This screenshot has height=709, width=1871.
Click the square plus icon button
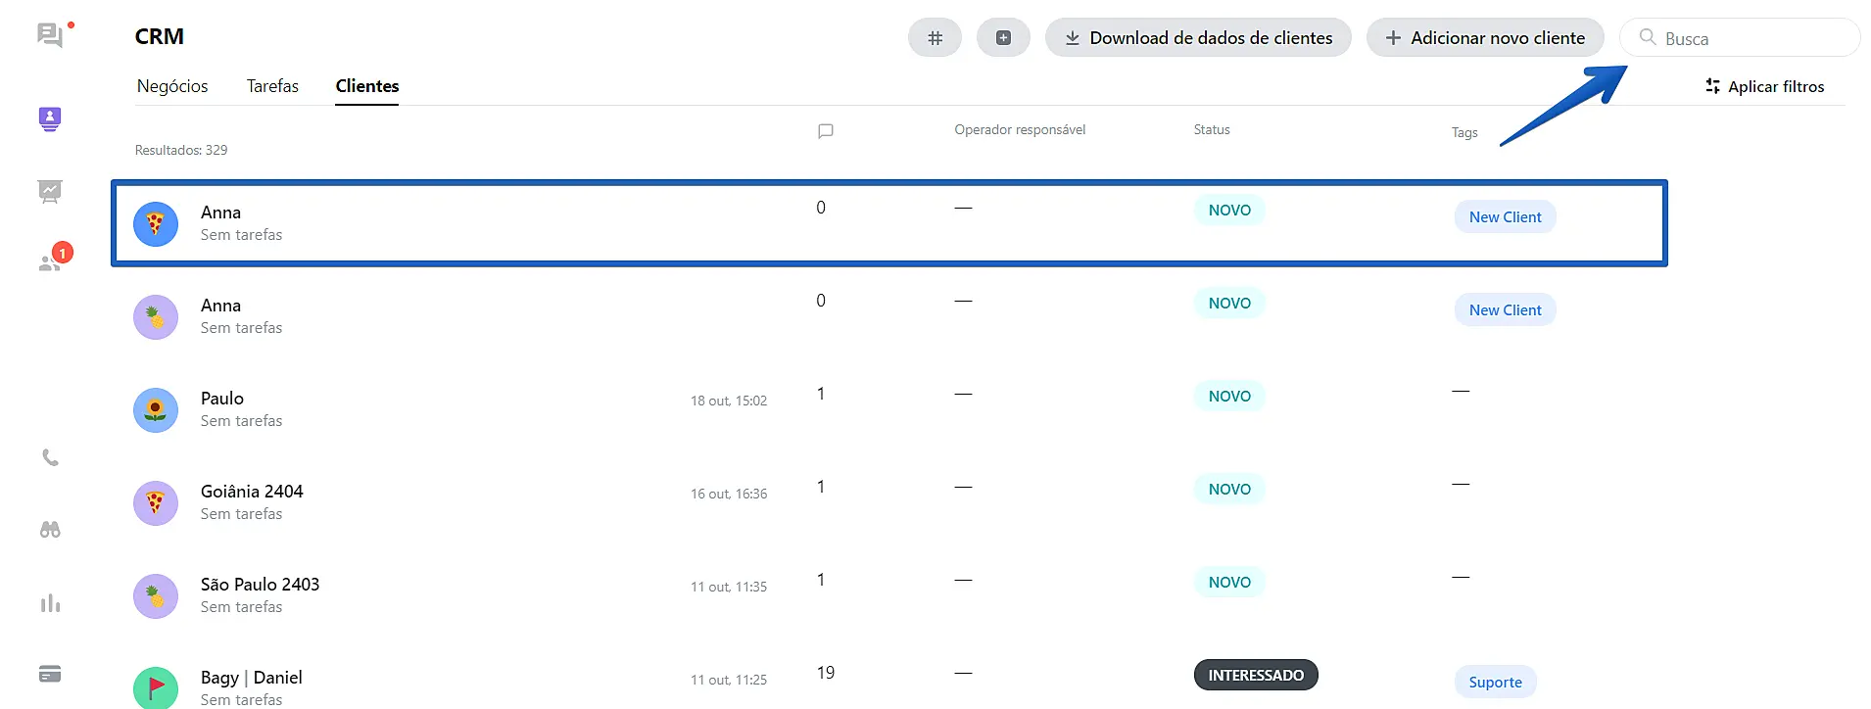1003,38
